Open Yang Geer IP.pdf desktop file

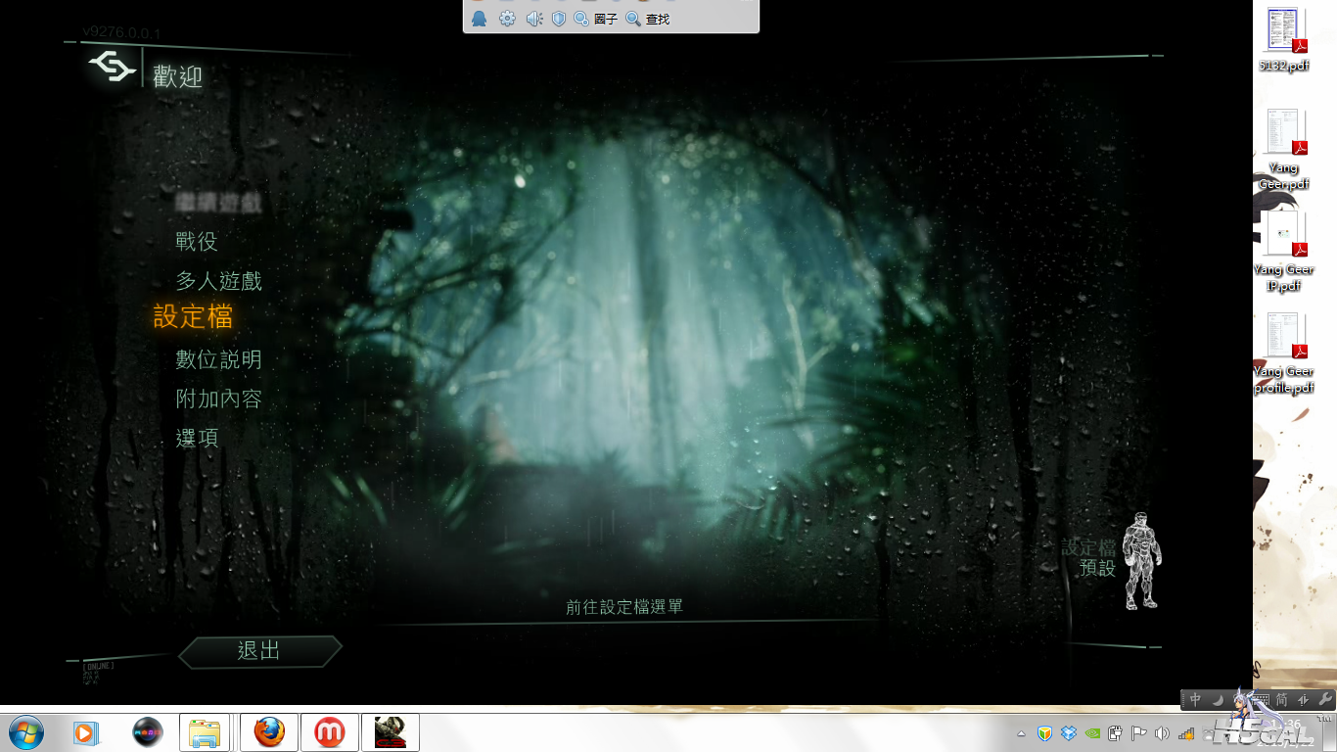pyautogui.click(x=1285, y=252)
